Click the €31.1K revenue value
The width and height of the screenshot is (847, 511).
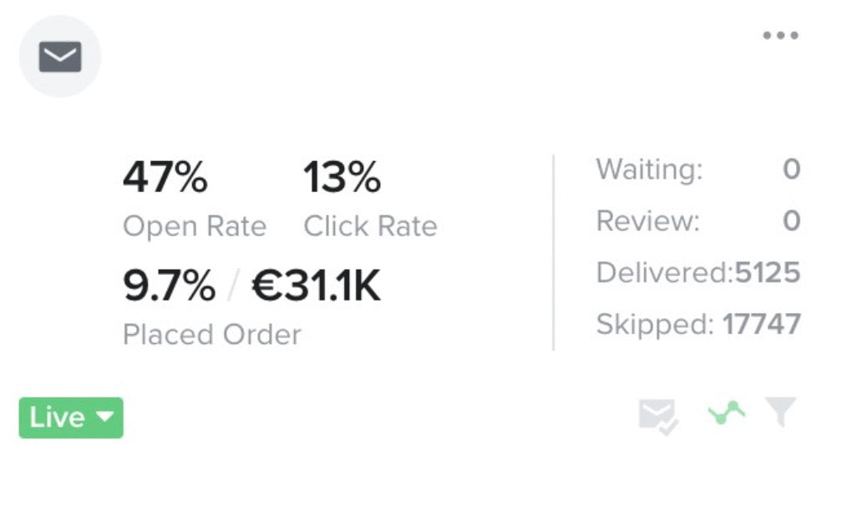pyautogui.click(x=316, y=287)
